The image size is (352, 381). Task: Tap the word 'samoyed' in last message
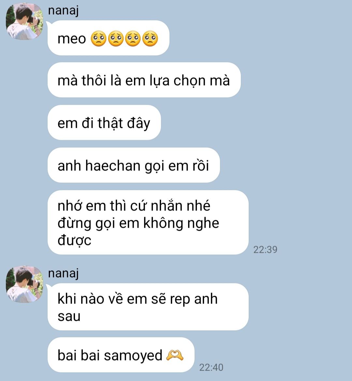pos(133,356)
